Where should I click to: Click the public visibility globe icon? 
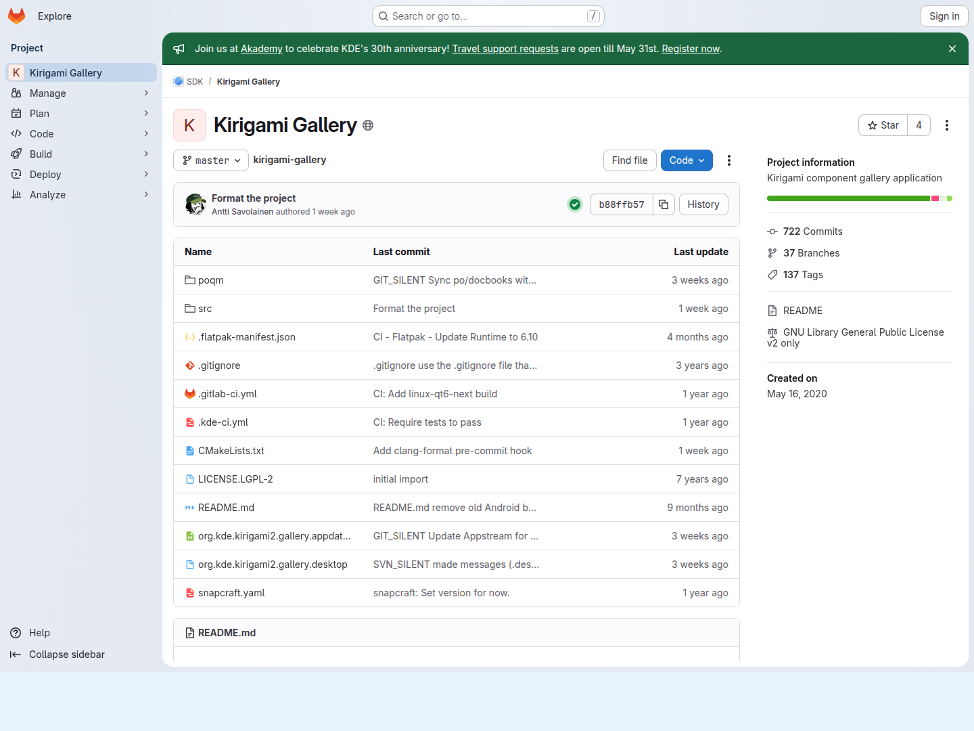[x=368, y=125]
